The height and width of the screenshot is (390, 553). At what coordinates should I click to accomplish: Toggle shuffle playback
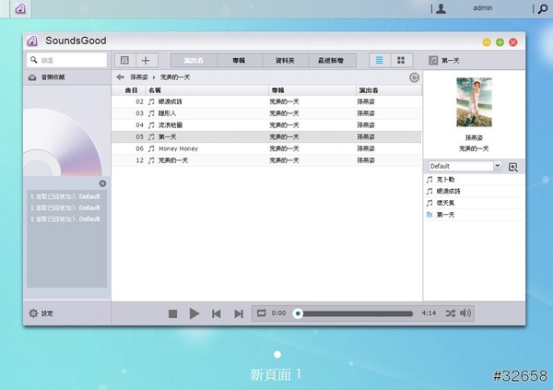click(450, 313)
